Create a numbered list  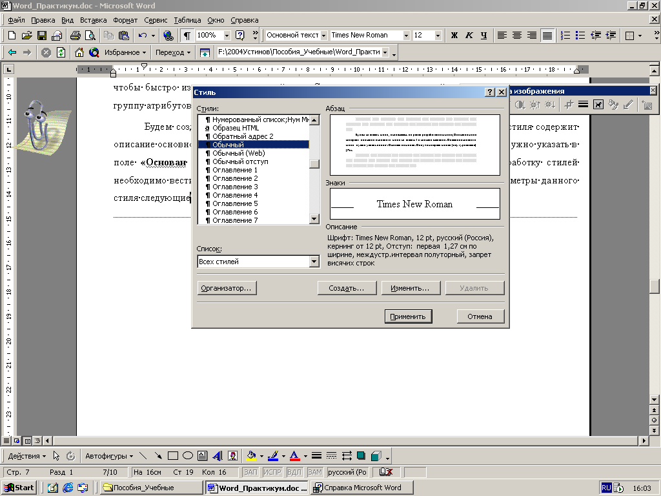pyautogui.click(x=565, y=36)
